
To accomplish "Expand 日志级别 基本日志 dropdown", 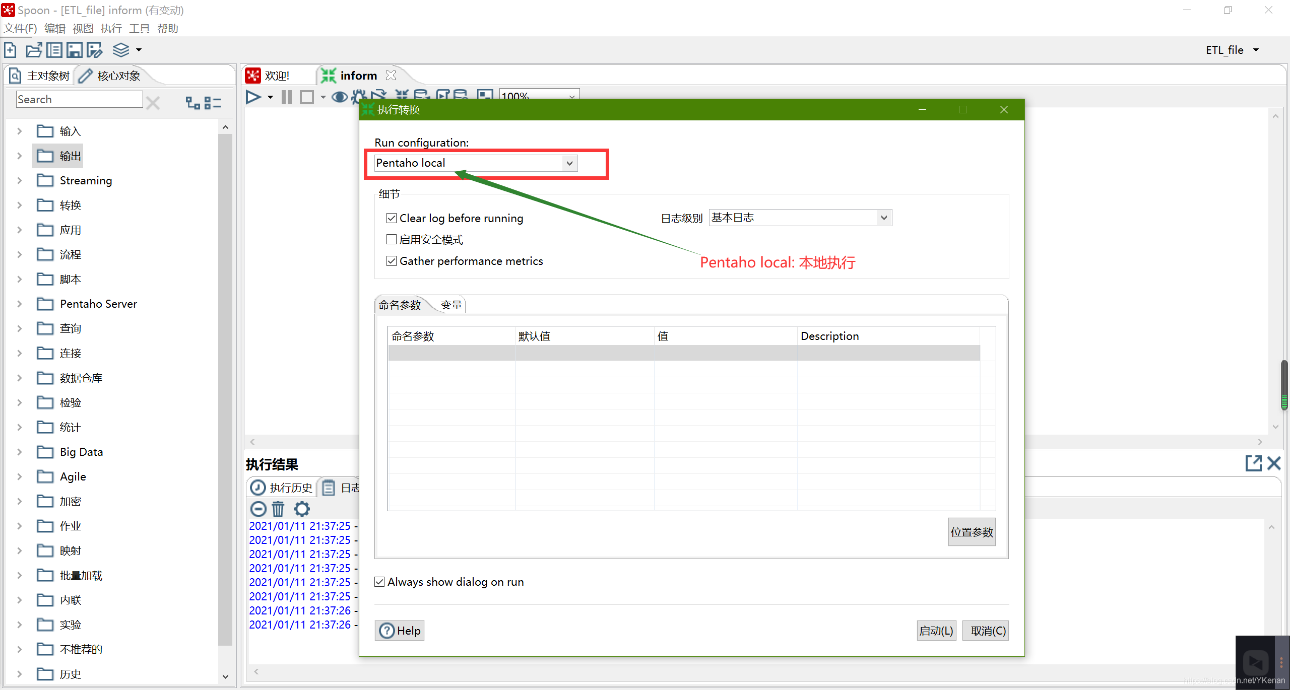I will tap(882, 218).
